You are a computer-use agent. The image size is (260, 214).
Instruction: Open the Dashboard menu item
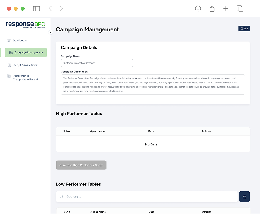pos(20,41)
